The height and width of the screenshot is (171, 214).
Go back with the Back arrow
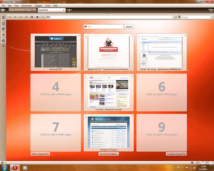15,17
